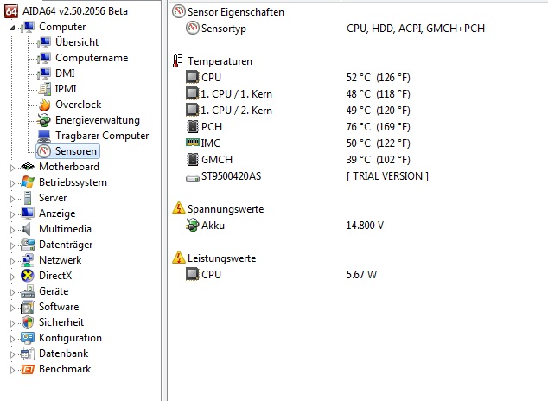
Task: Click the [ TRIAL VERSION ] value
Action: [x=387, y=176]
